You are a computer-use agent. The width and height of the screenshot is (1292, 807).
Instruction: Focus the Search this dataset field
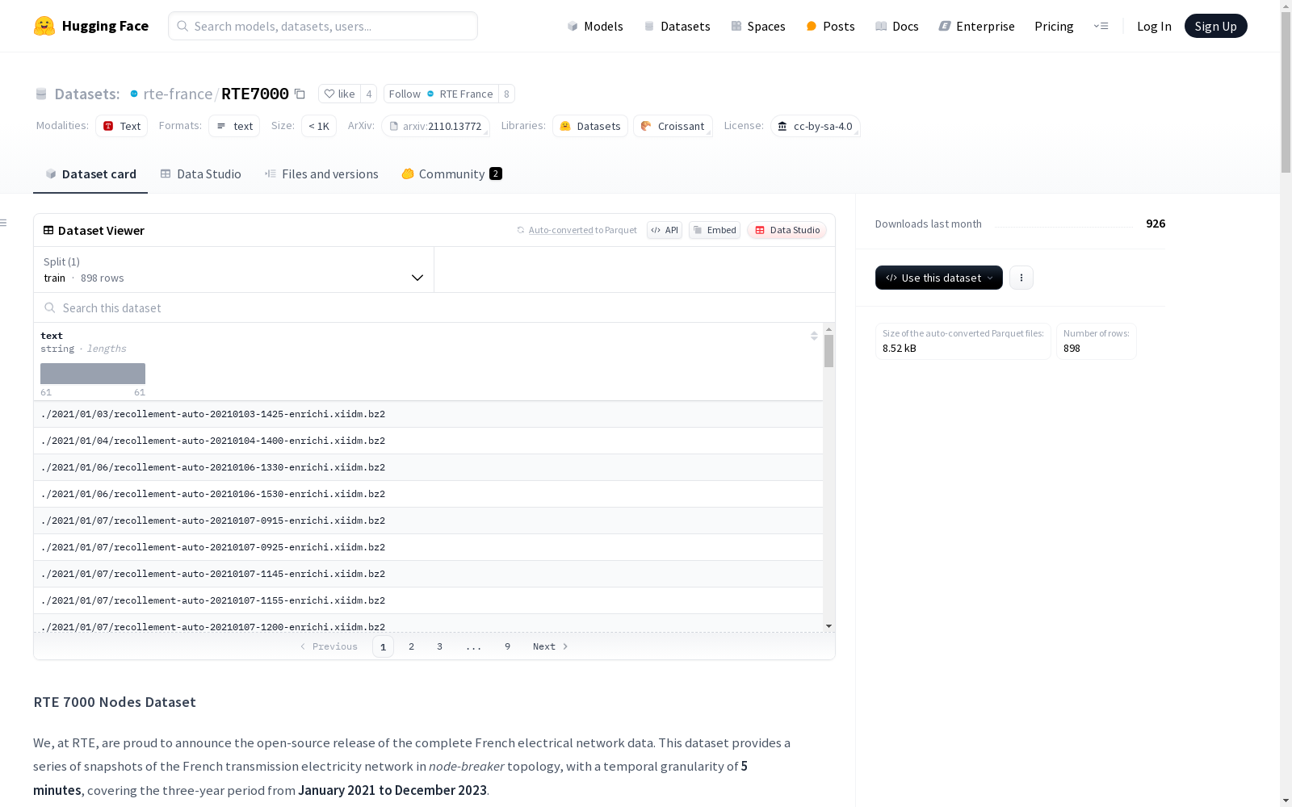point(434,308)
